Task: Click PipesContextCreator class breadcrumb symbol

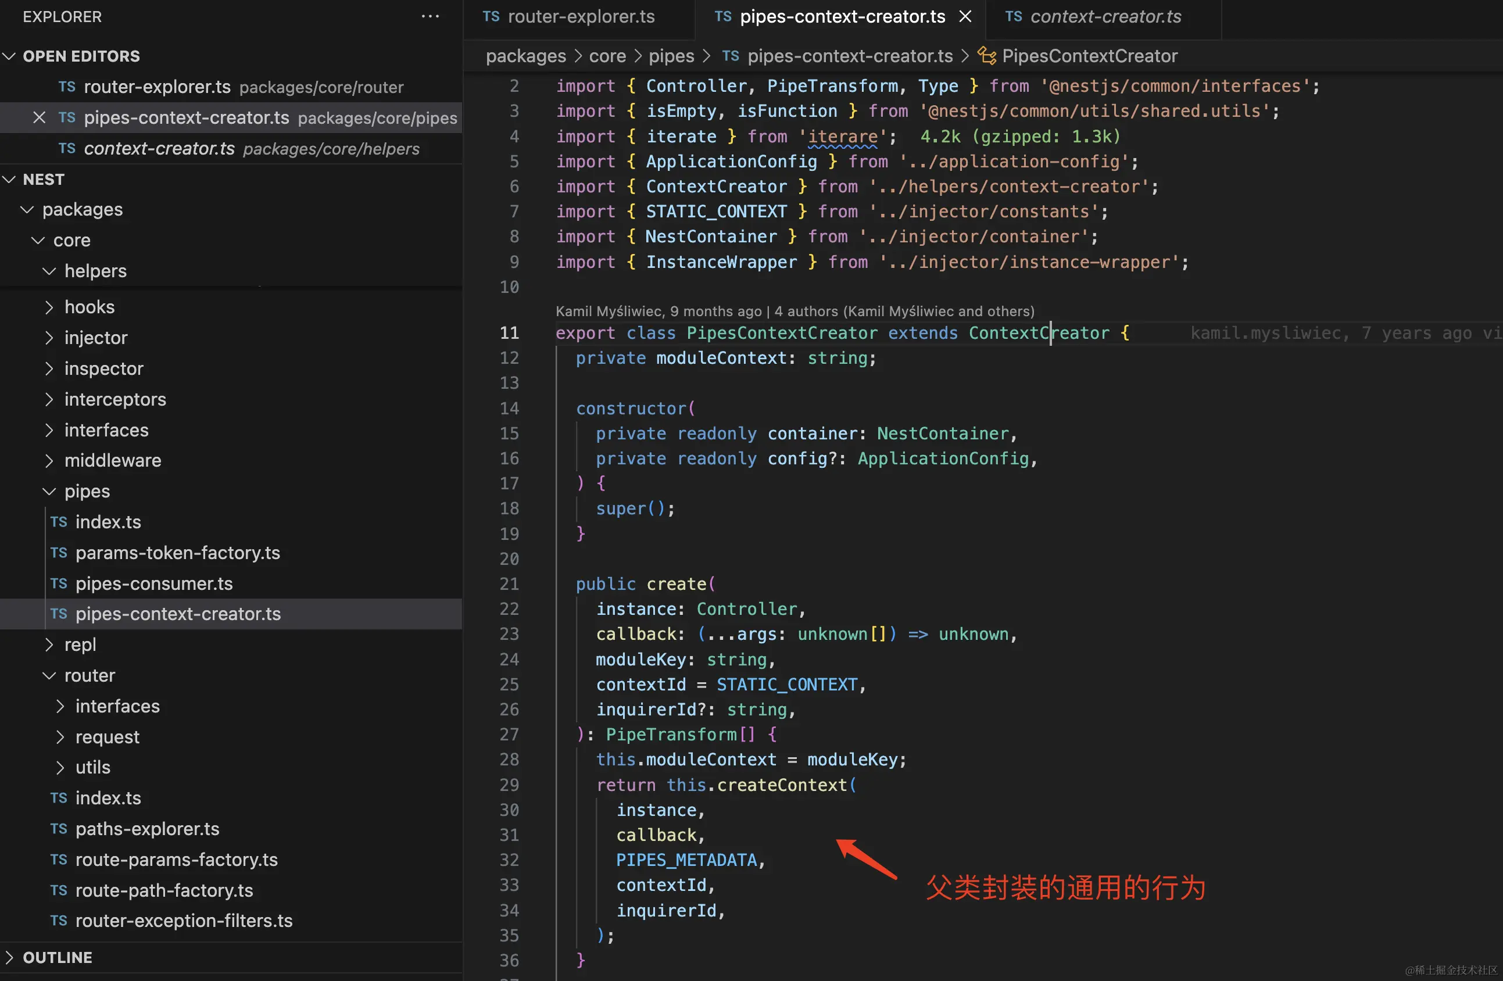Action: pyautogui.click(x=1089, y=56)
